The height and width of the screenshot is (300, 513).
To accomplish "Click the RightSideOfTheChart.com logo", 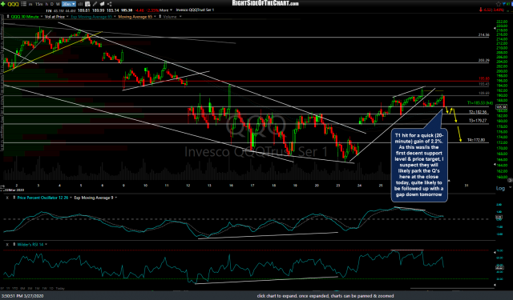I will point(265,3).
